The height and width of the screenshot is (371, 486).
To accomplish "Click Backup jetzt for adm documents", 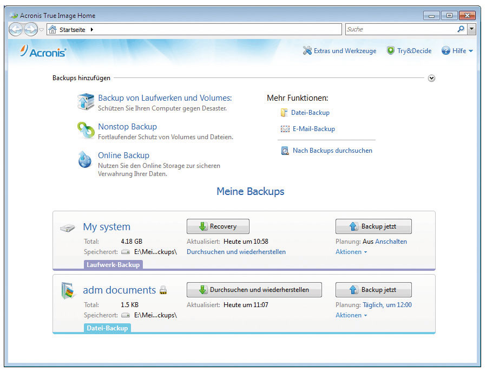I will (373, 290).
